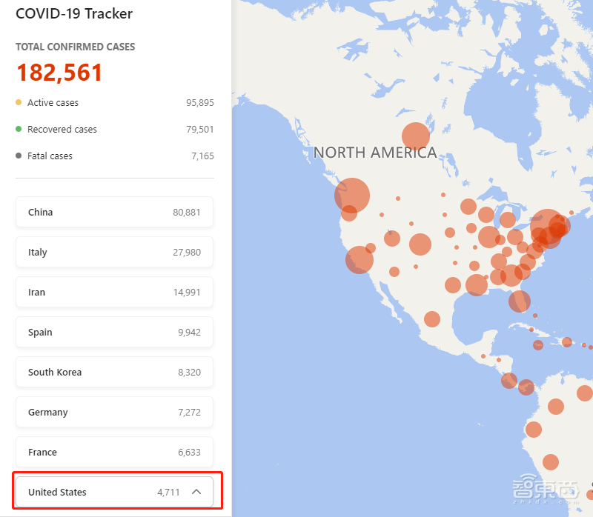Click the yellow Active cases dot
The width and height of the screenshot is (593, 517).
(19, 102)
